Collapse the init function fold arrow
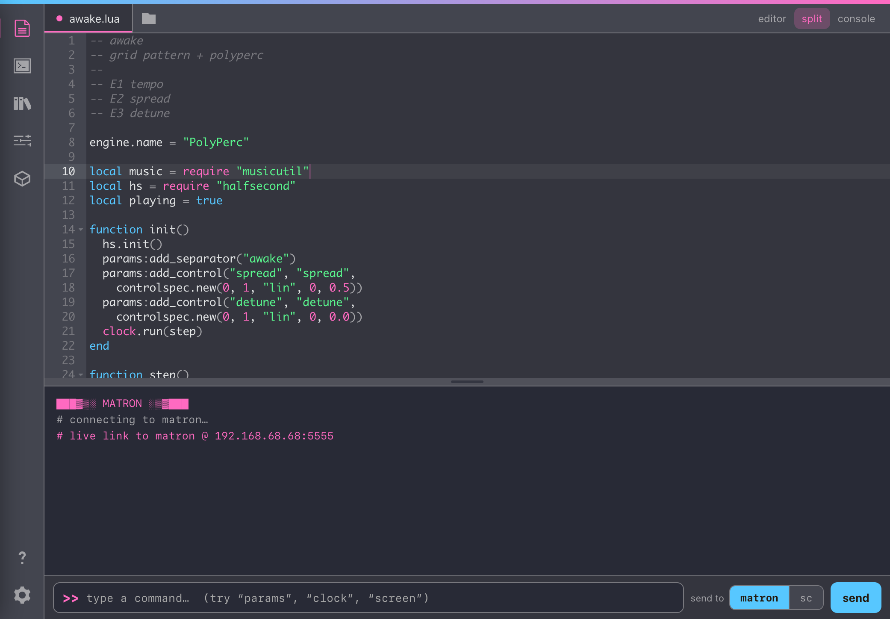The image size is (890, 619). (x=81, y=230)
